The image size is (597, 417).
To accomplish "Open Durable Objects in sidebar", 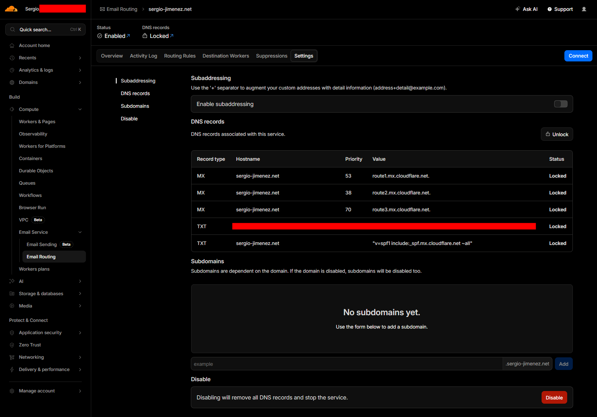I will coord(36,171).
